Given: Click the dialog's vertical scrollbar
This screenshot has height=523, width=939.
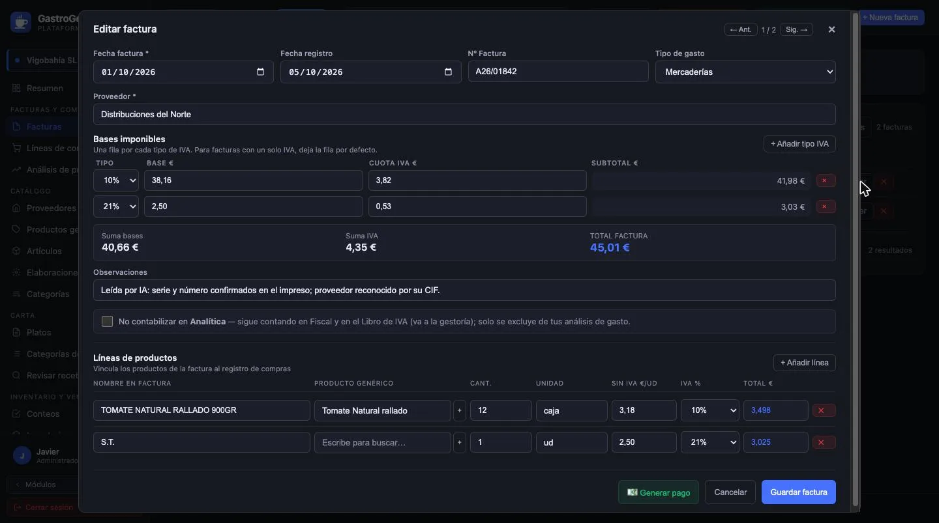Looking at the screenshot, I should click(856, 259).
